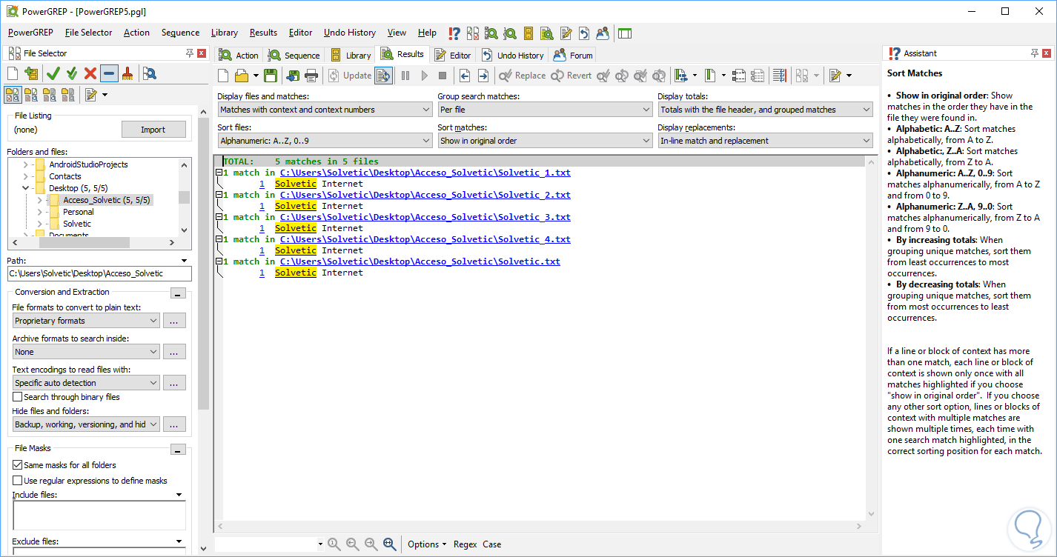Open Display files and matches dropdown
Viewport: 1057px width, 557px height.
[x=325, y=110]
